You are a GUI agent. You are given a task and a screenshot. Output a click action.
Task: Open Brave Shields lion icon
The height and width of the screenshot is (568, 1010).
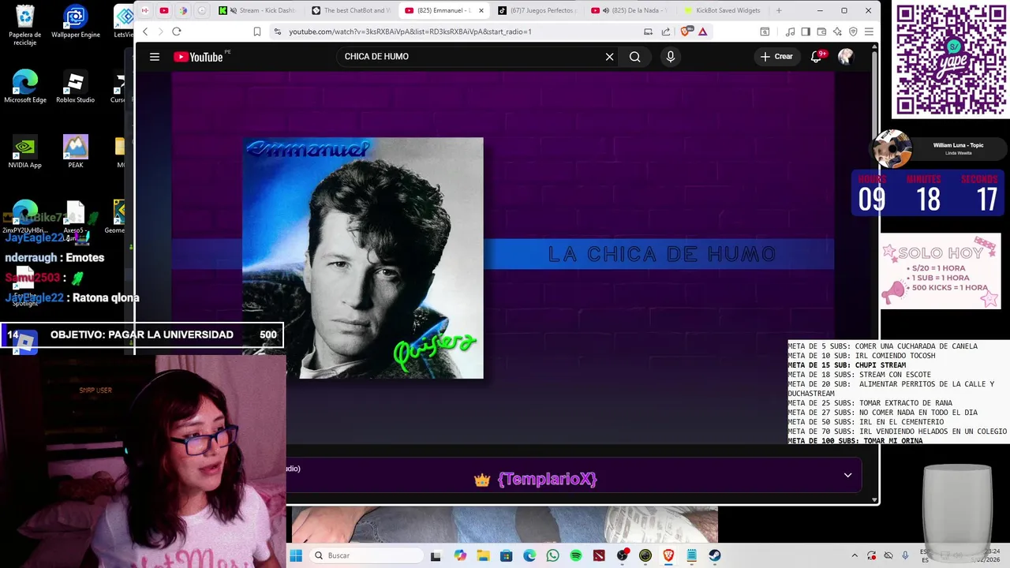pos(685,32)
